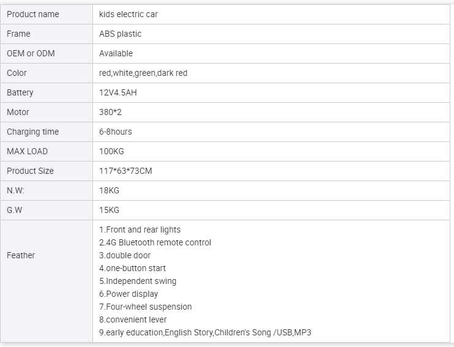Click the "Frame" row label
This screenshot has width=454, height=347.
[18, 34]
